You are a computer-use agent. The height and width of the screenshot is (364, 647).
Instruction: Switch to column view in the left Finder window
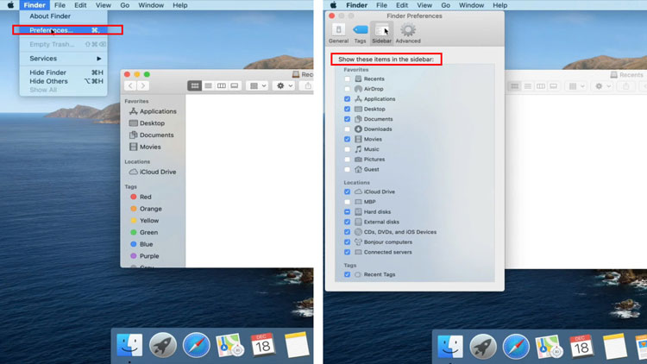pyautogui.click(x=221, y=86)
